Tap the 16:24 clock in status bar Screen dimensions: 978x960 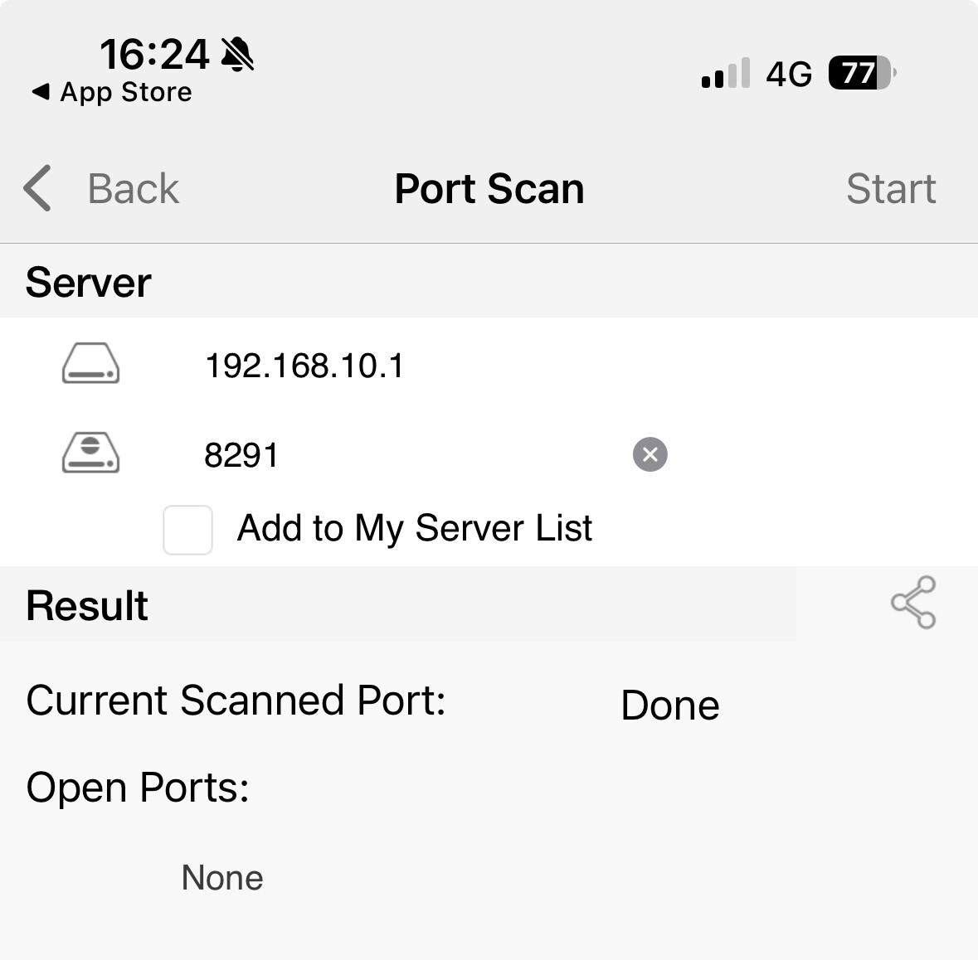click(x=154, y=55)
